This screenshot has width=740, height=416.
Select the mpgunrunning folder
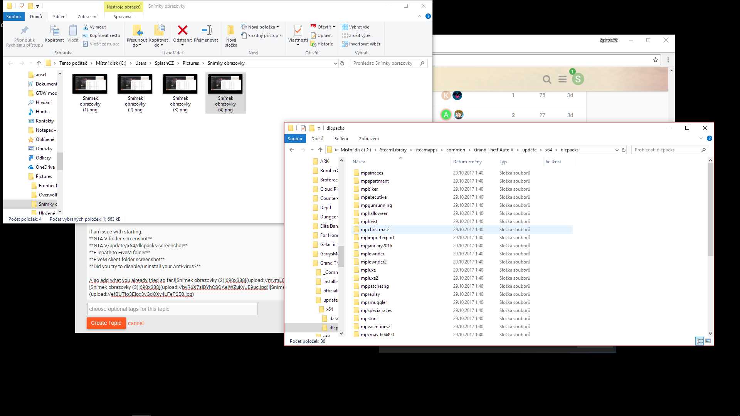point(462,205)
